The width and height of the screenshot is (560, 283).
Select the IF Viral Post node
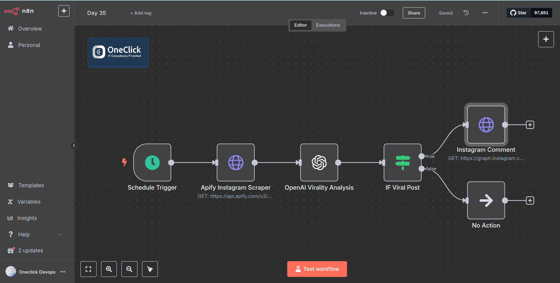402,162
